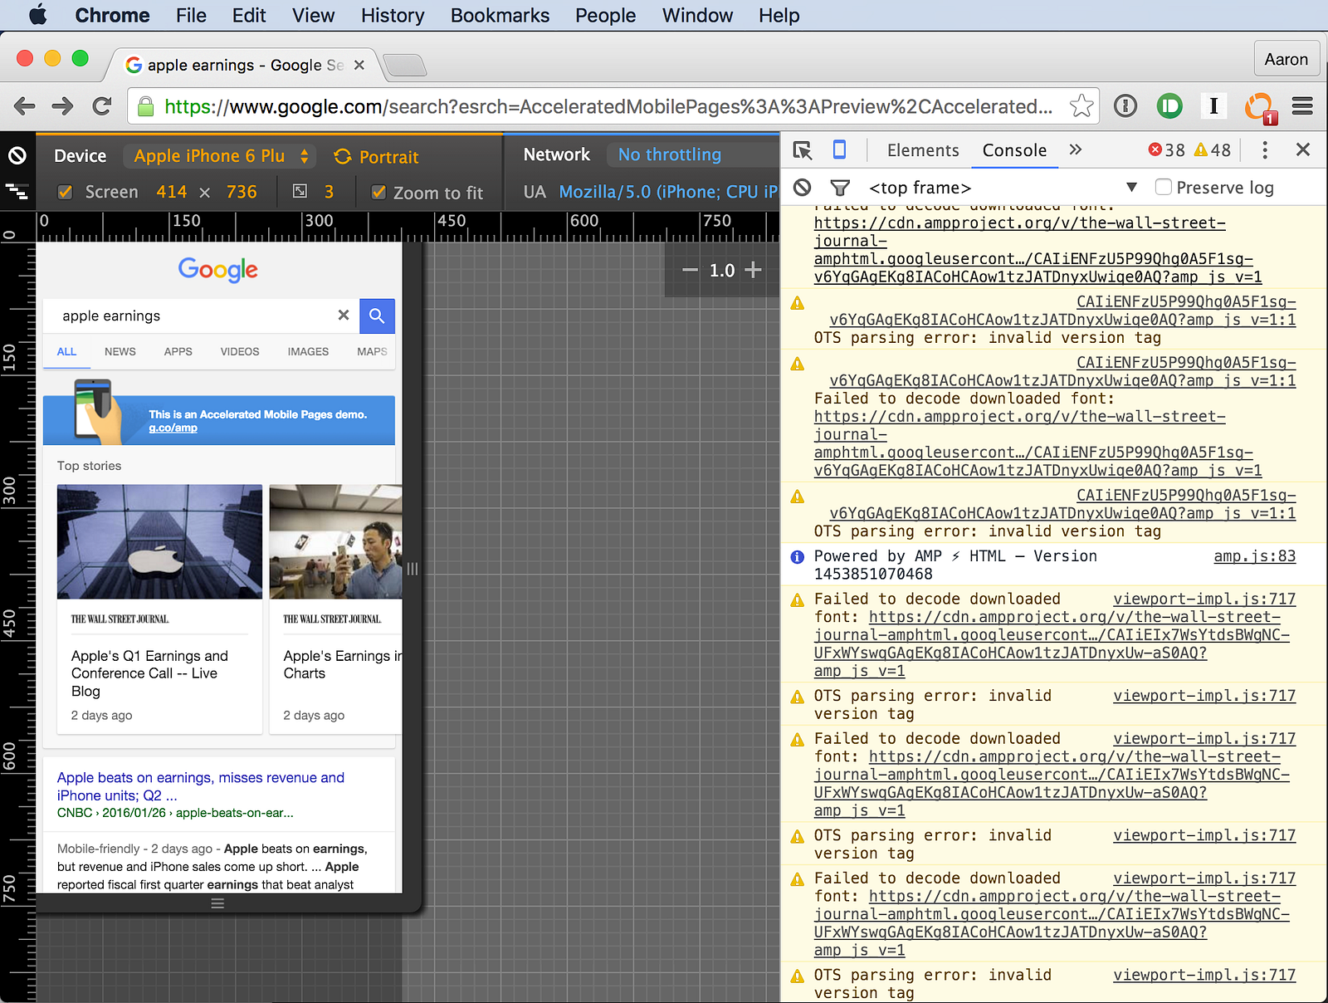Clear the search box with the X
1328x1003 pixels.
344,316
